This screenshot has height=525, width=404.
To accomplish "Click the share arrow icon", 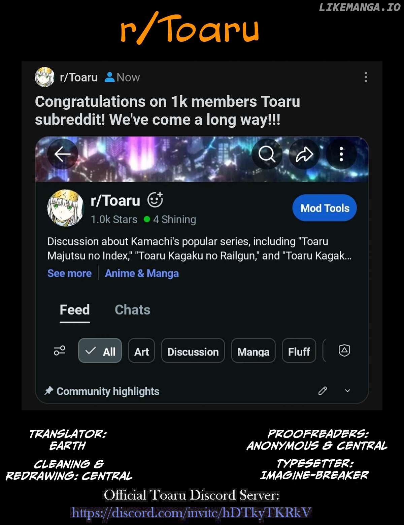I will coord(304,154).
